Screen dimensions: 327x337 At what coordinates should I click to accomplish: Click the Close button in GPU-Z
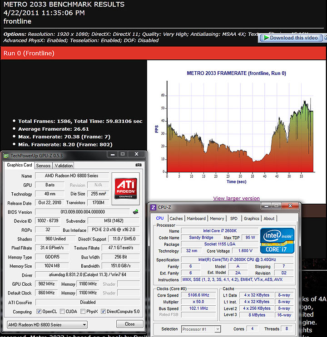[129, 324]
